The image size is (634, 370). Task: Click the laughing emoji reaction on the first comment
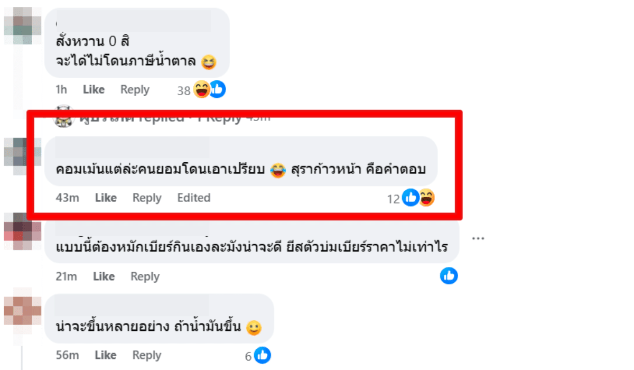(x=201, y=90)
